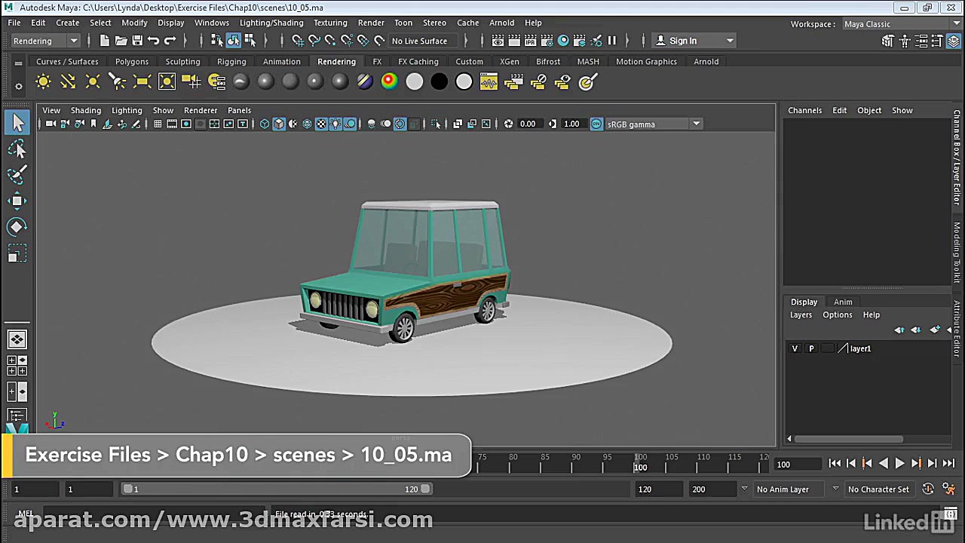Save scene using toolbar disk icon

pos(137,41)
